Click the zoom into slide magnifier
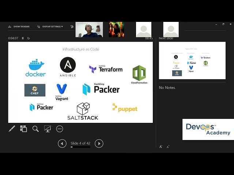Image resolution: width=234 pixels, height=175 pixels. click(35, 129)
